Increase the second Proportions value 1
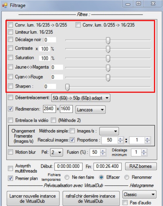The image size is (163, 206). (147, 139)
